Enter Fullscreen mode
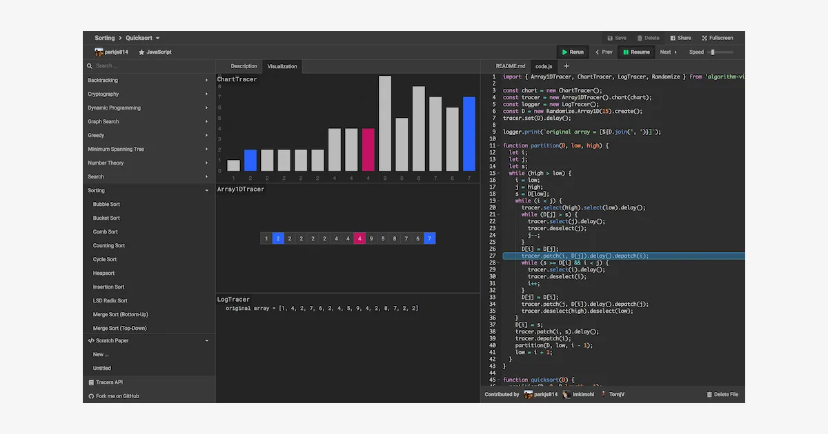Image resolution: width=828 pixels, height=434 pixels. coord(718,38)
